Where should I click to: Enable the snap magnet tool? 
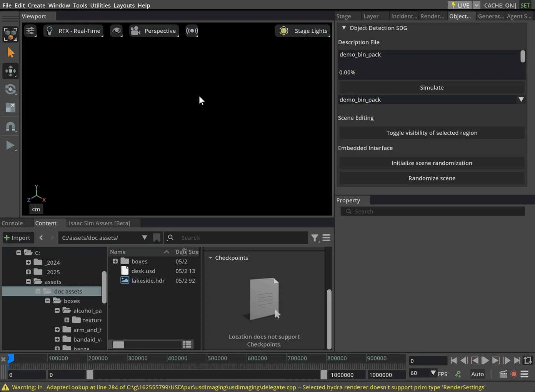point(10,127)
